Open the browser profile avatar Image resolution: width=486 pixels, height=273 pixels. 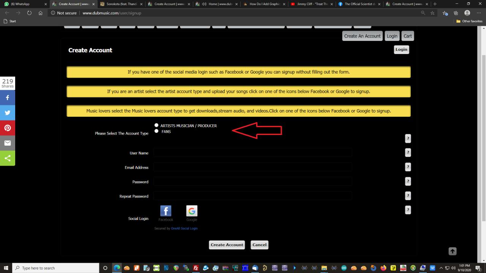coord(467,13)
